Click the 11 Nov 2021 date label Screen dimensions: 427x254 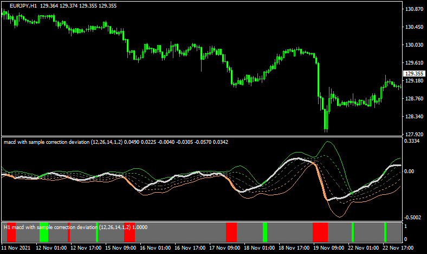[x=16, y=248]
